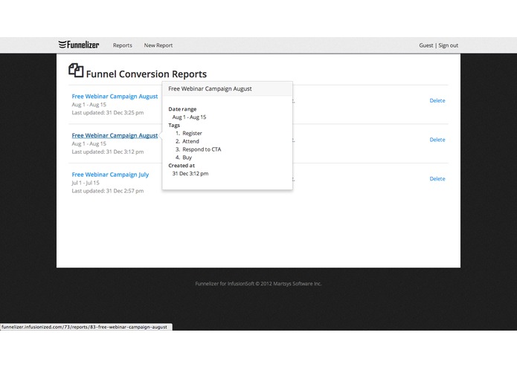The width and height of the screenshot is (517, 367).
Task: Delete the report updated 31 Dec 3:12 pm
Action: click(437, 140)
